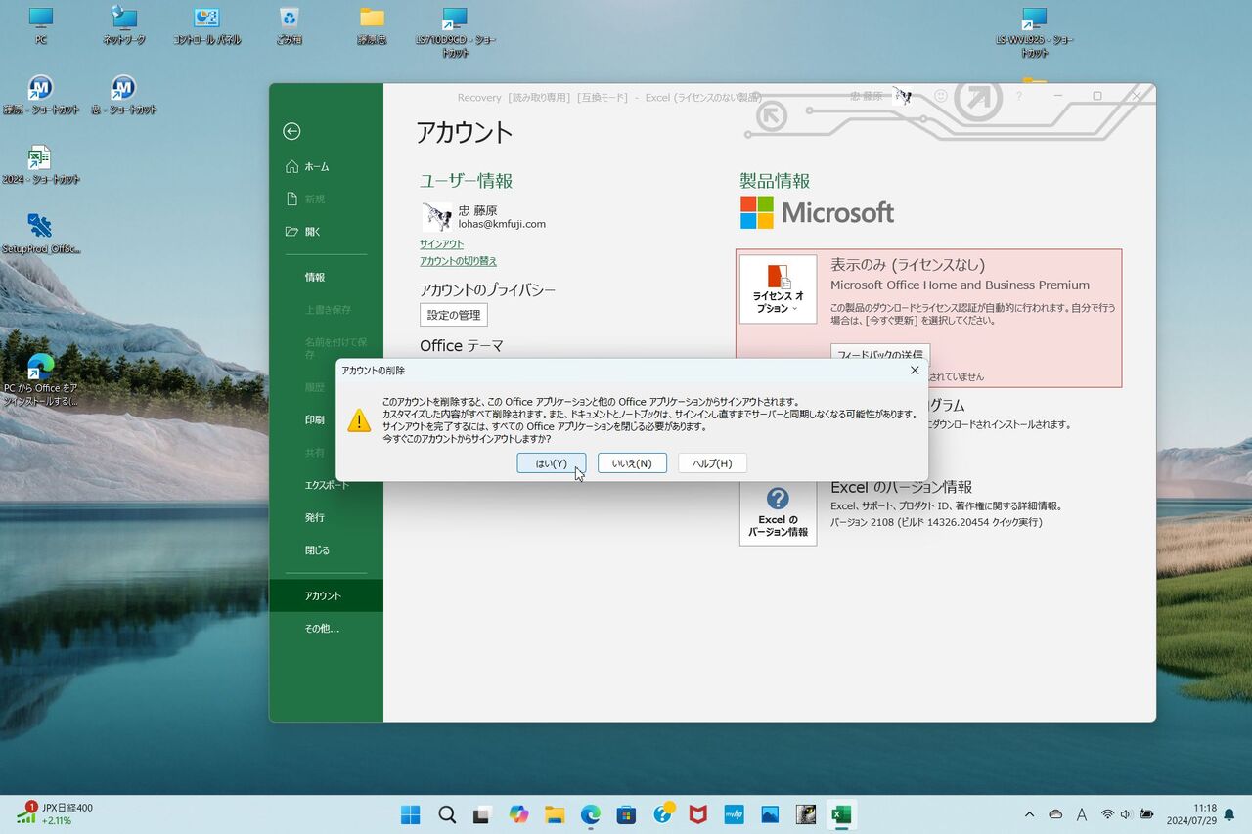Open the PC desktop icon
Screen dimensions: 1252x834
click(41, 25)
